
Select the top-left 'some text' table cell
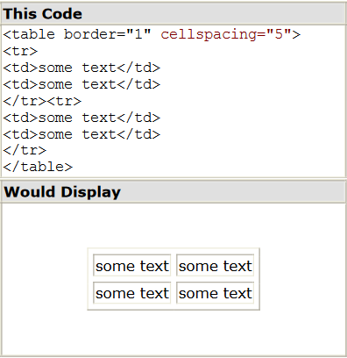132,265
